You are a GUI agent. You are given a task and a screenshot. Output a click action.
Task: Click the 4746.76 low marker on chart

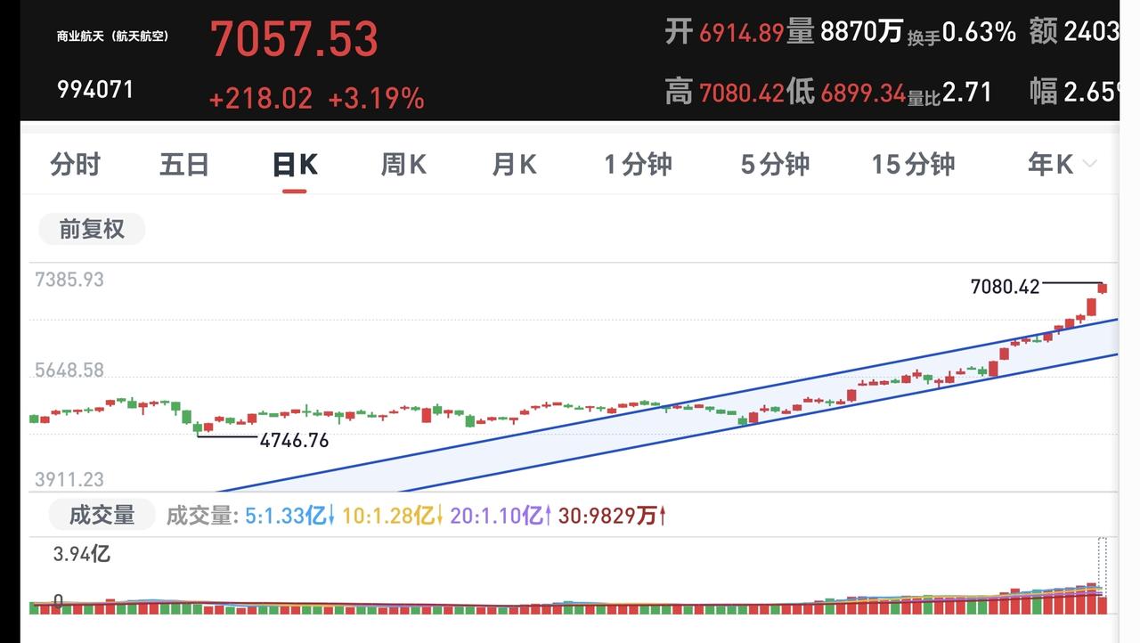[x=294, y=440]
